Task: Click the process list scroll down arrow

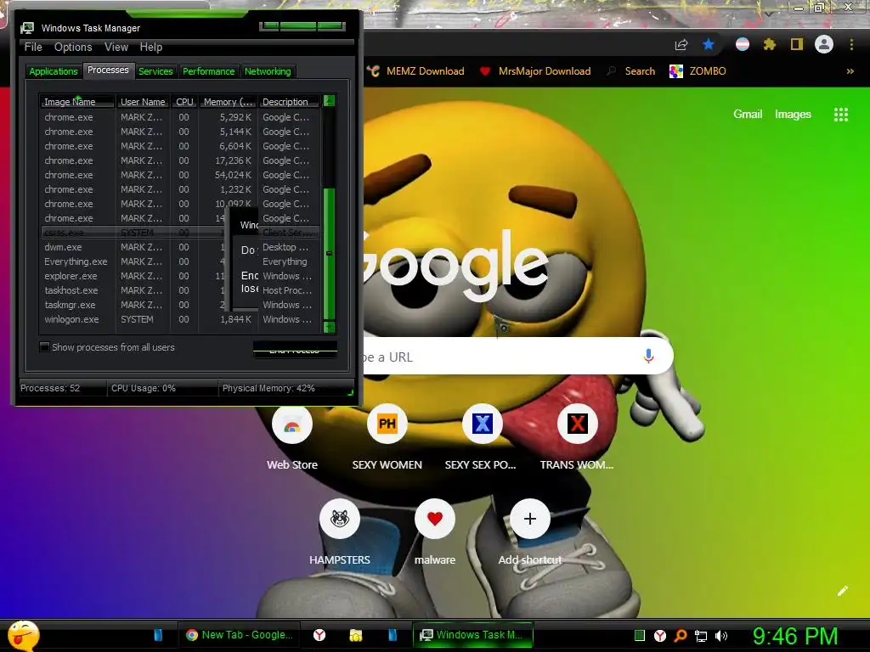Action: 329,327
